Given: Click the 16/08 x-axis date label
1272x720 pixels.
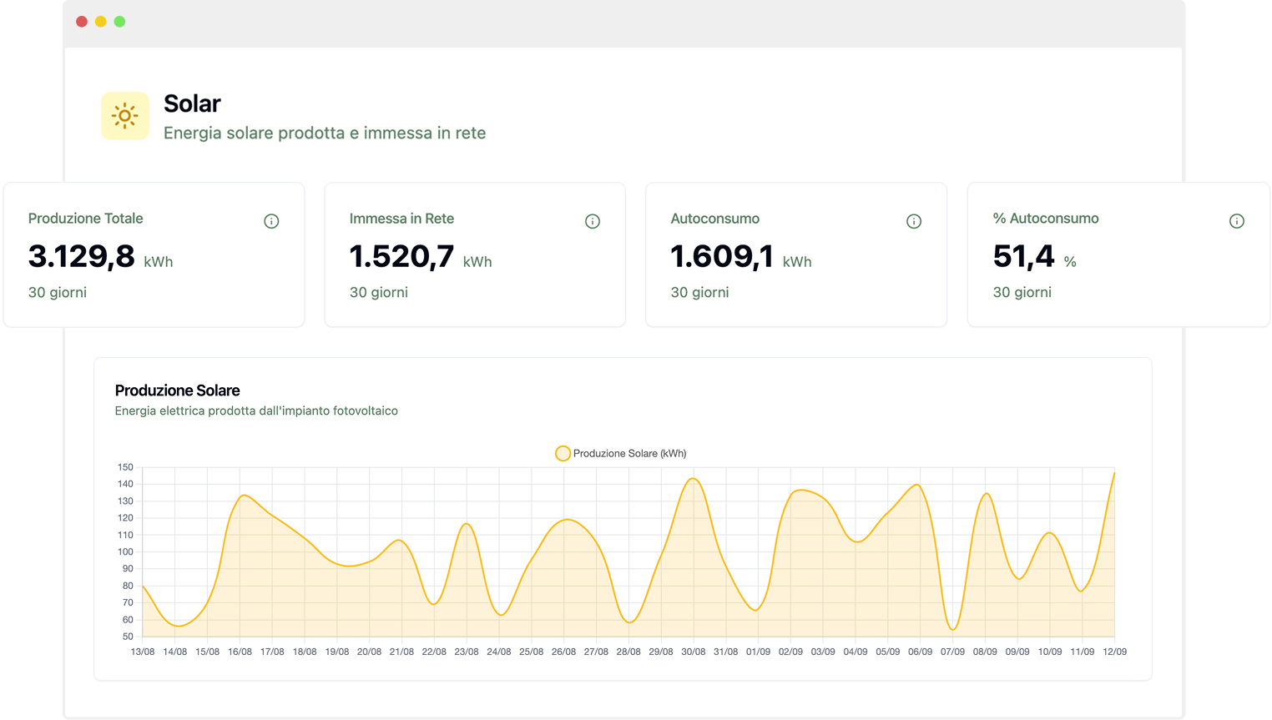Looking at the screenshot, I should (x=240, y=652).
